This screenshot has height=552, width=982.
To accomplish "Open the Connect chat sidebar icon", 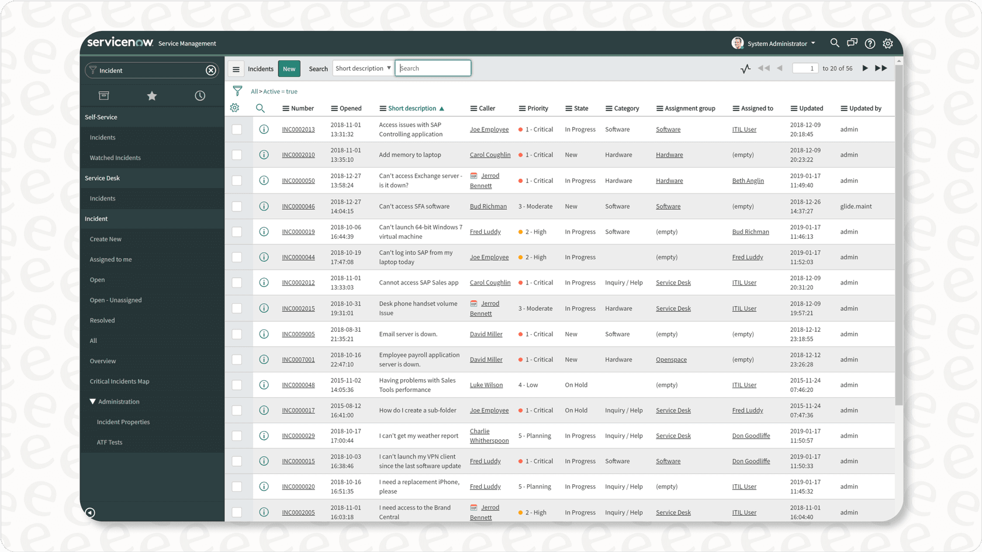I will click(852, 43).
